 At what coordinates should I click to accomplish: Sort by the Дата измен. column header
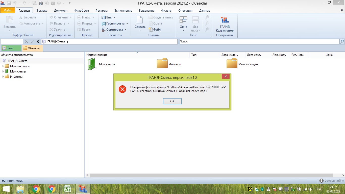tap(233, 55)
